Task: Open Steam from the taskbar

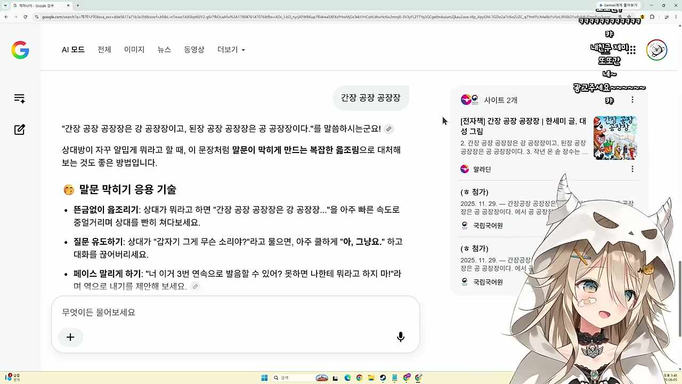Action: tap(383, 378)
